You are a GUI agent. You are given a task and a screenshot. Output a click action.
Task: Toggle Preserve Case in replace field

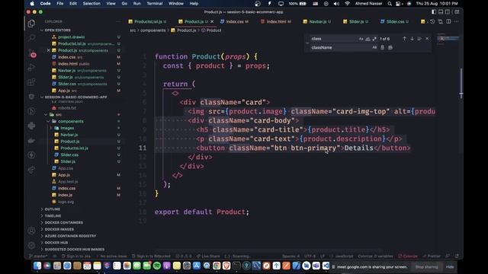click(374, 47)
